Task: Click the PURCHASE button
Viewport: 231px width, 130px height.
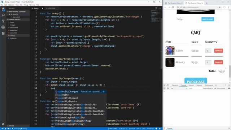Action: tap(196, 81)
